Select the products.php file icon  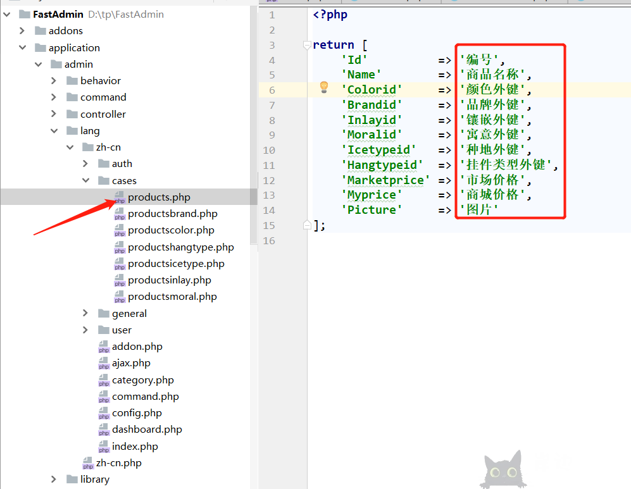(x=120, y=197)
